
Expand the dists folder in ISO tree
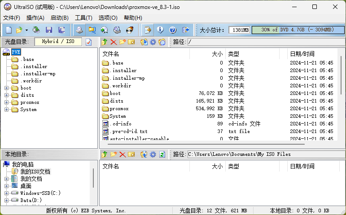click(x=6, y=95)
